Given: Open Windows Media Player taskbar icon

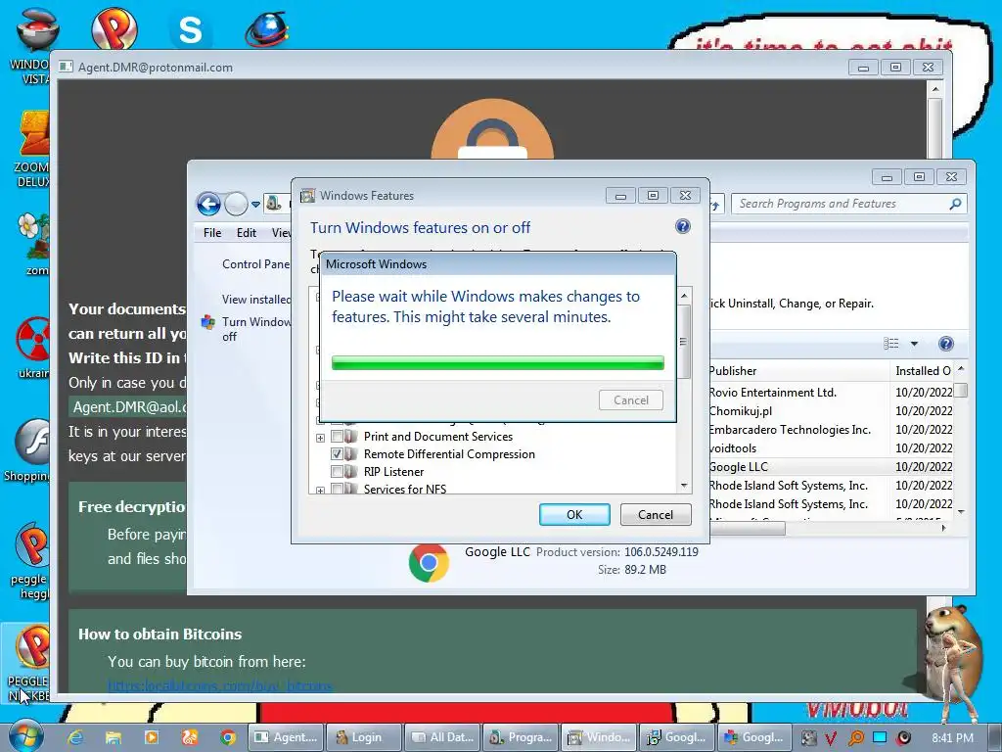Looking at the screenshot, I should (152, 737).
